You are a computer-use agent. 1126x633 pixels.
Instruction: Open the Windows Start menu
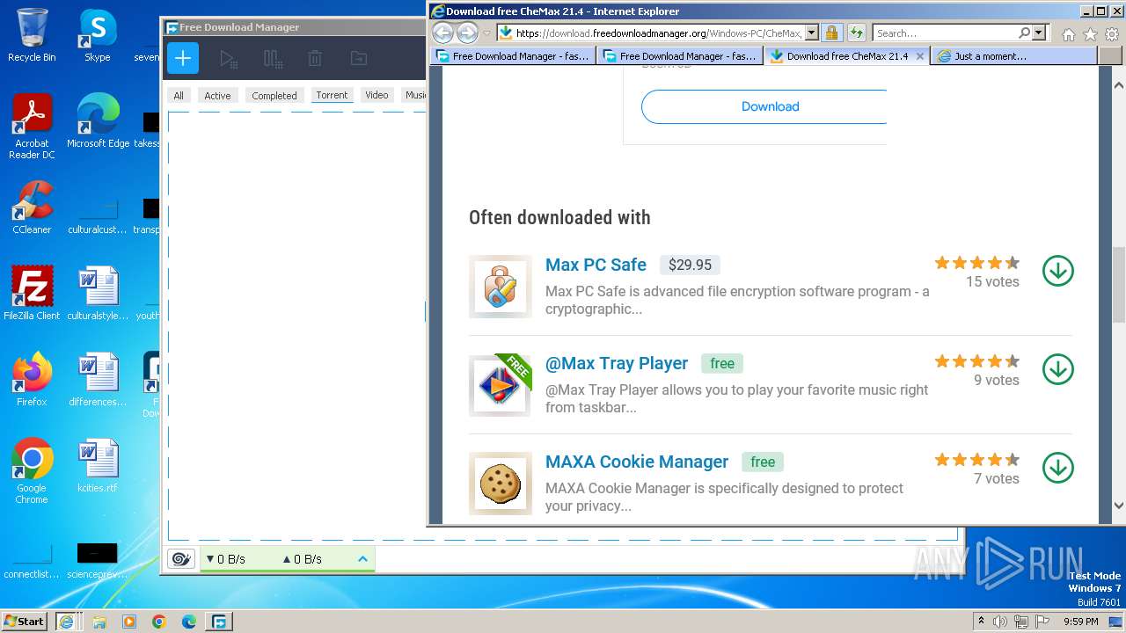pyautogui.click(x=24, y=622)
